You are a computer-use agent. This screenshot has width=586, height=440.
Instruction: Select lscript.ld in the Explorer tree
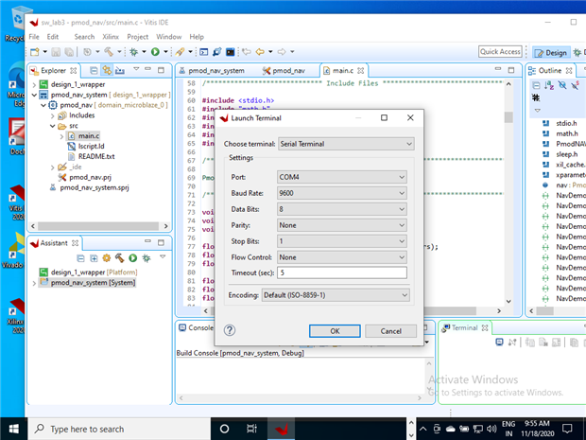91,147
